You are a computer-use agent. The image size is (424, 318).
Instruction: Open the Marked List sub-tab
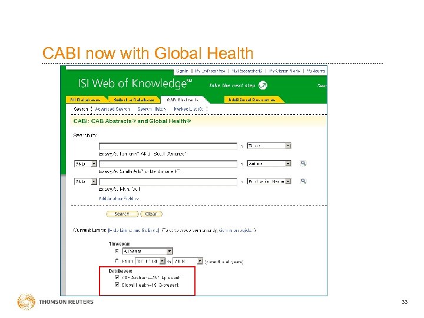pyautogui.click(x=188, y=109)
